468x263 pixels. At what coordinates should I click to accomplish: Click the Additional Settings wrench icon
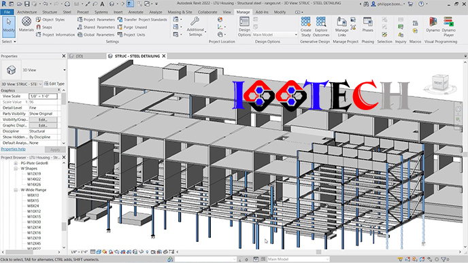195,22
